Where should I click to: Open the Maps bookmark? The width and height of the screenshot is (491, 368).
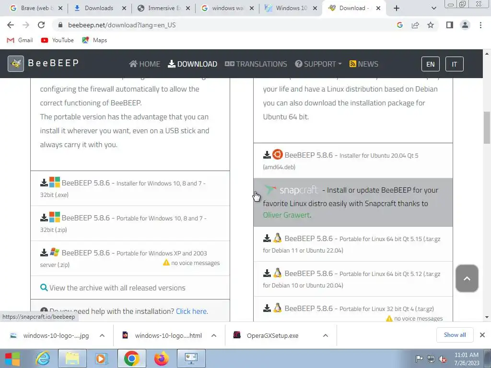[x=94, y=40]
